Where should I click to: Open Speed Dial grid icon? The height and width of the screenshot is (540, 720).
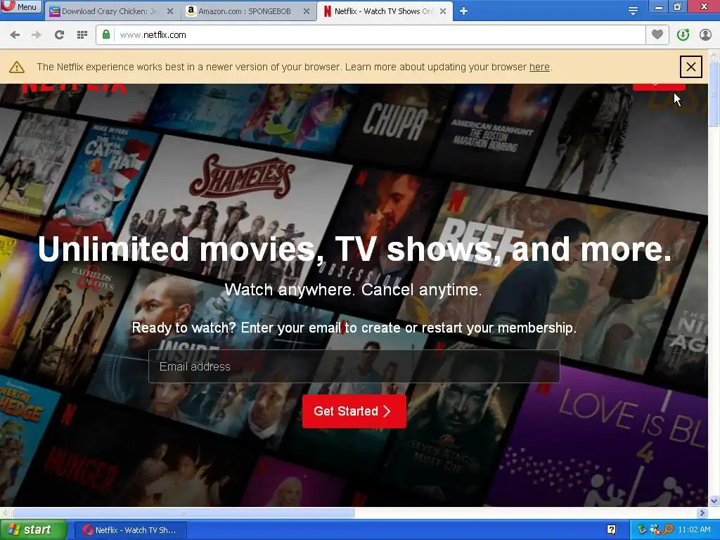tap(82, 34)
